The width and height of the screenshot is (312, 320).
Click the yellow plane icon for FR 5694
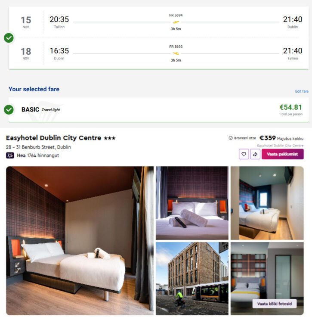176,22
